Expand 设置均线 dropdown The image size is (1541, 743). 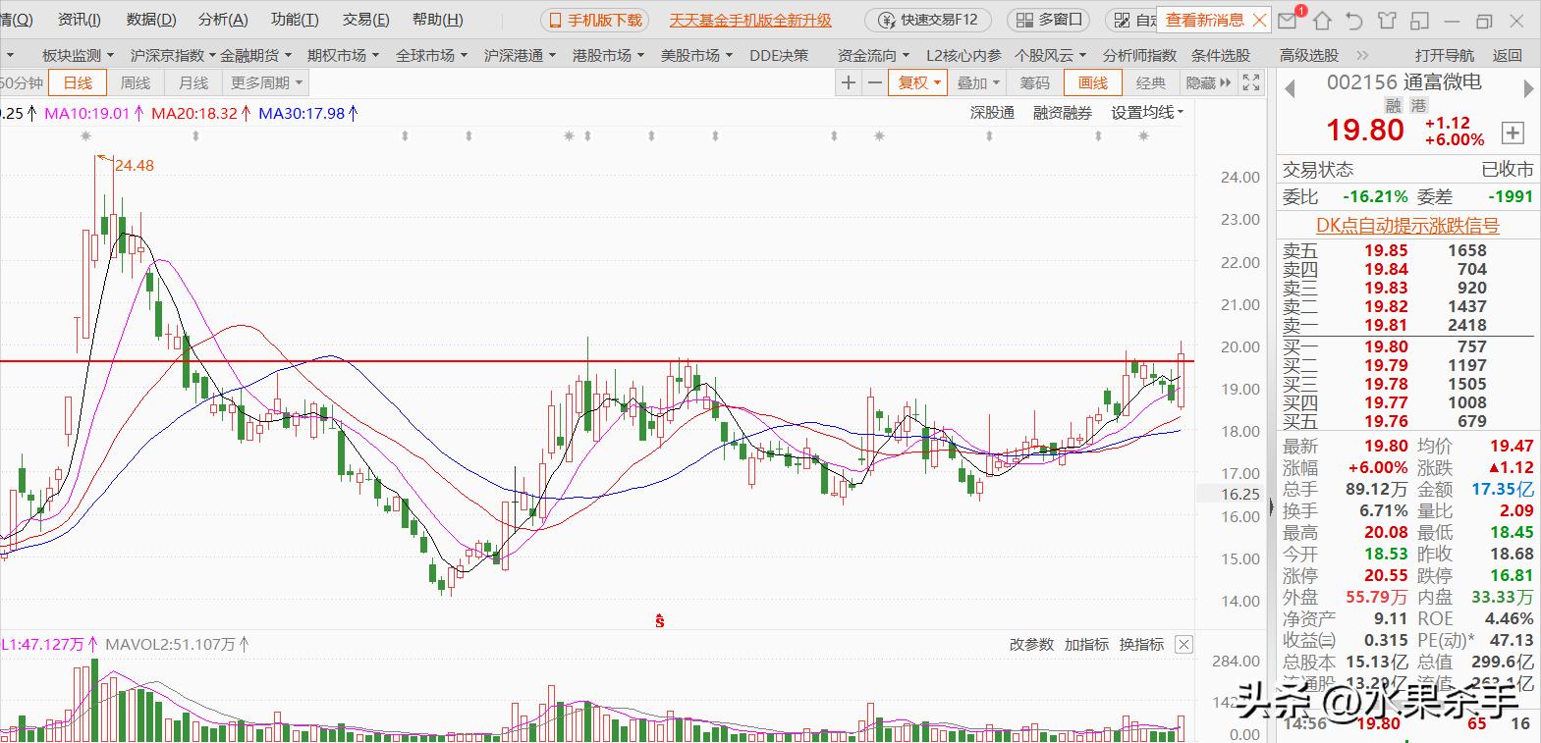(1147, 113)
